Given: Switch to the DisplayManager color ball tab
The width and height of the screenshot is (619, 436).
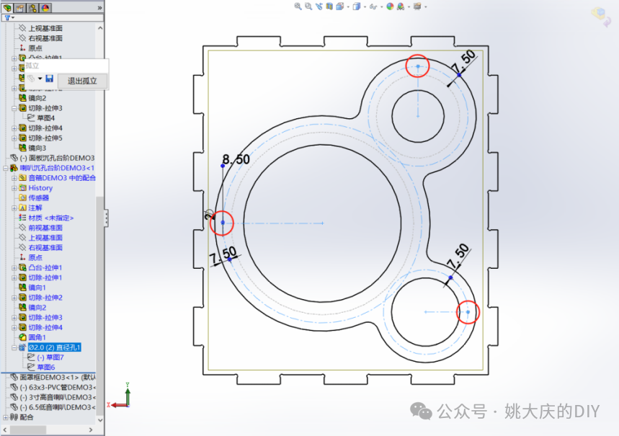Looking at the screenshot, I should click(45, 7).
